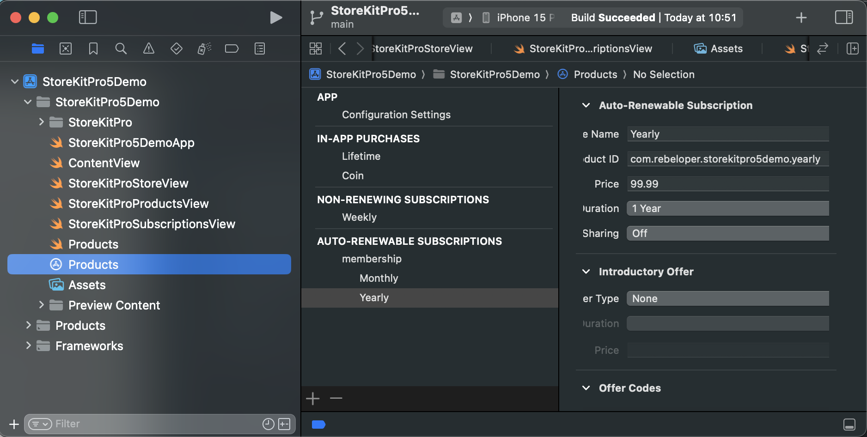
Task: Switch to the Assets editor tab
Action: point(719,49)
